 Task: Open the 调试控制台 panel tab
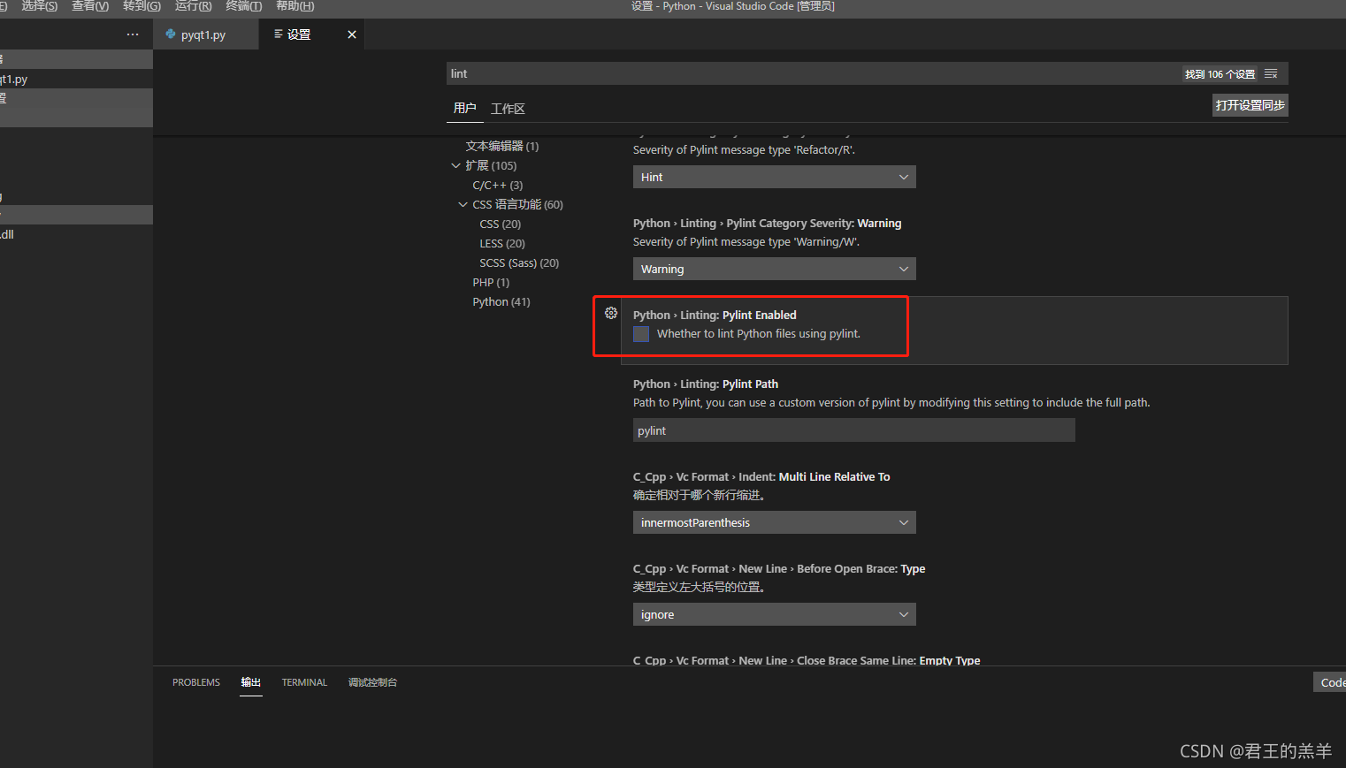coord(372,682)
